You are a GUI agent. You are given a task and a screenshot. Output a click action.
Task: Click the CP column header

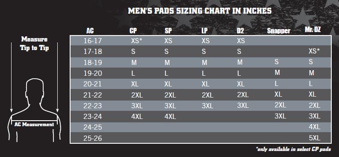pyautogui.click(x=133, y=31)
